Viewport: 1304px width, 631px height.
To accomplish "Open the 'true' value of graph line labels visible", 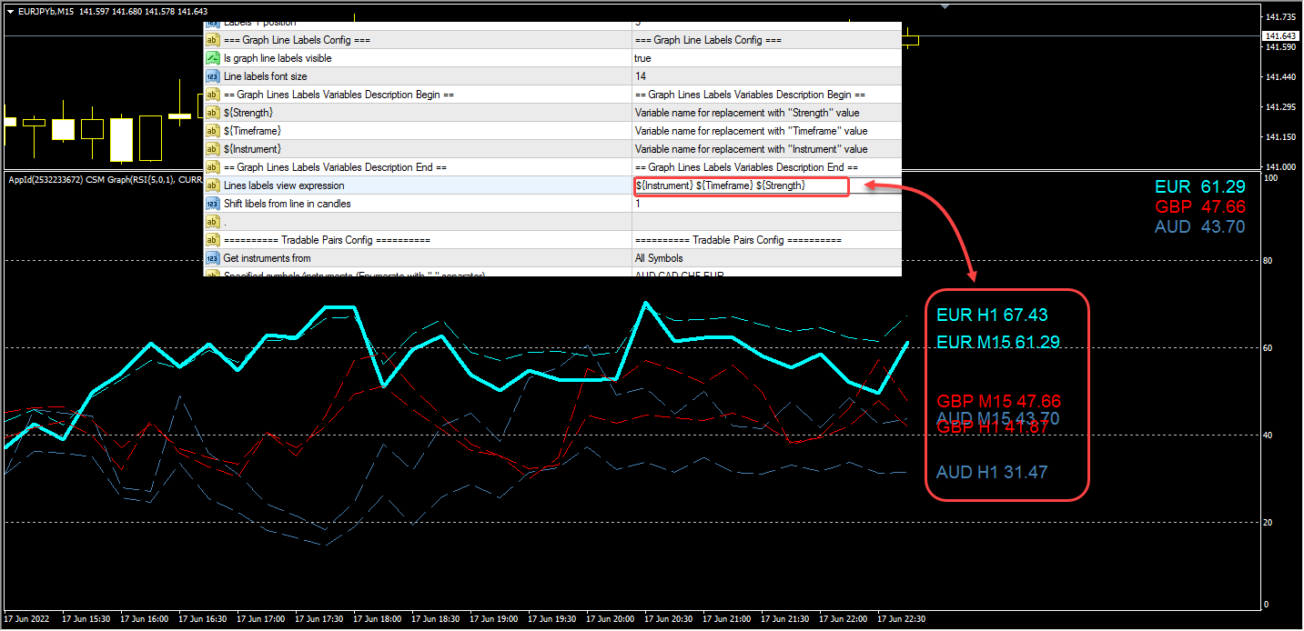I will pos(766,58).
